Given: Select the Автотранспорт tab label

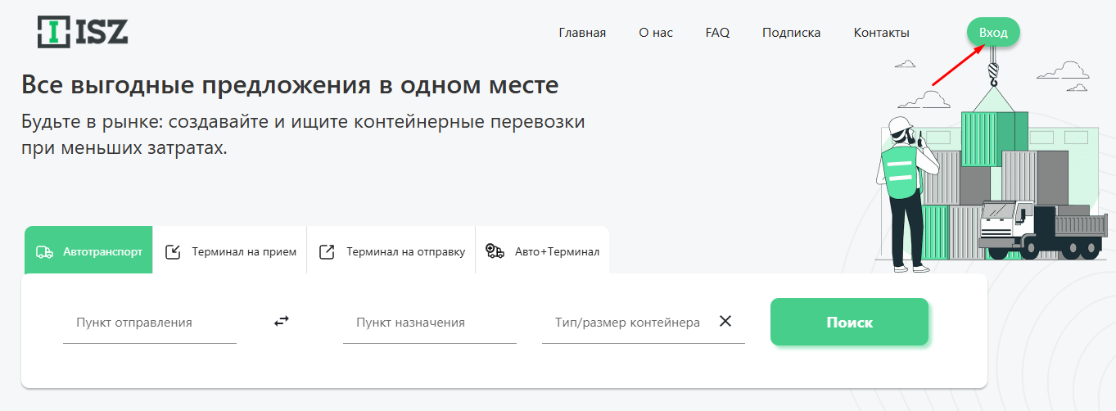Looking at the screenshot, I should point(102,251).
